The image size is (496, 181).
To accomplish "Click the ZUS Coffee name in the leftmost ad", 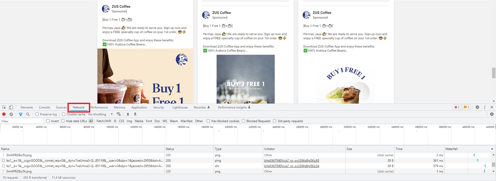I will point(121,6).
